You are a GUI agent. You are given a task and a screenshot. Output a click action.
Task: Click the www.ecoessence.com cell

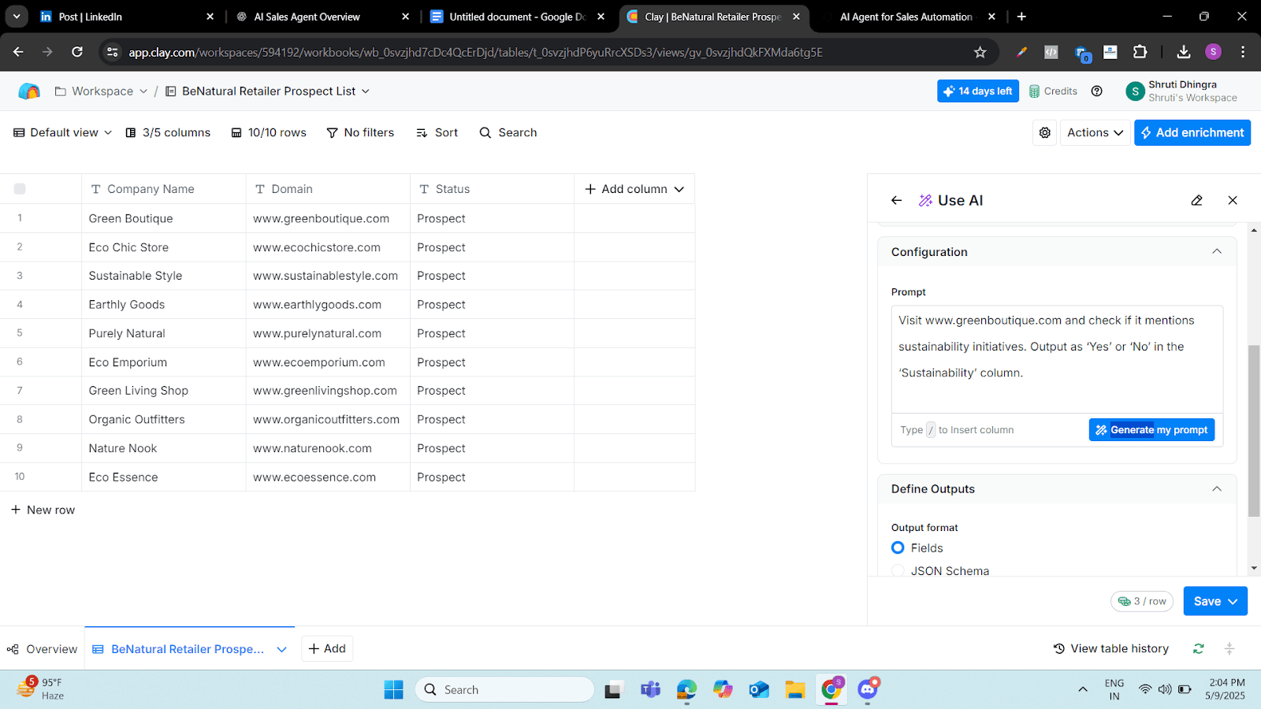pos(328,477)
